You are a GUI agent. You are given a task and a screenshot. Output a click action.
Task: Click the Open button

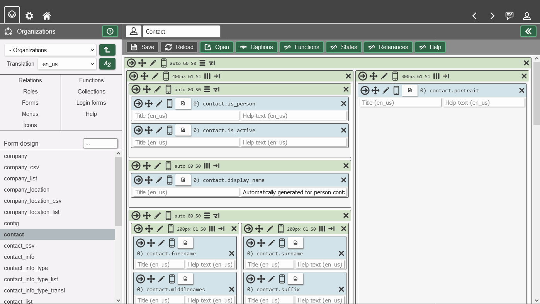[x=217, y=47]
